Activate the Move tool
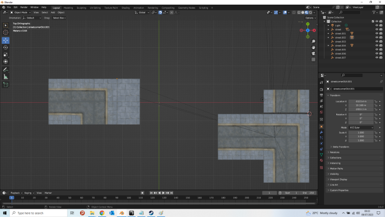 click(x=6, y=40)
